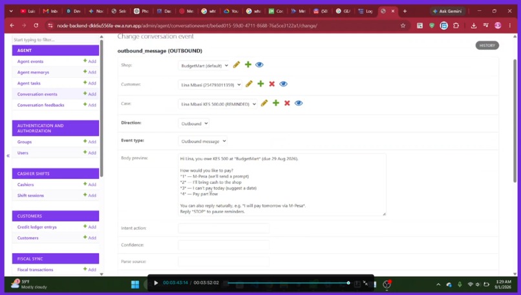View selected Case eye icon
This screenshot has height=295, width=521.
[x=299, y=103]
